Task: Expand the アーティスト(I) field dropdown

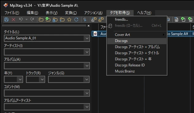Action: click(87, 52)
